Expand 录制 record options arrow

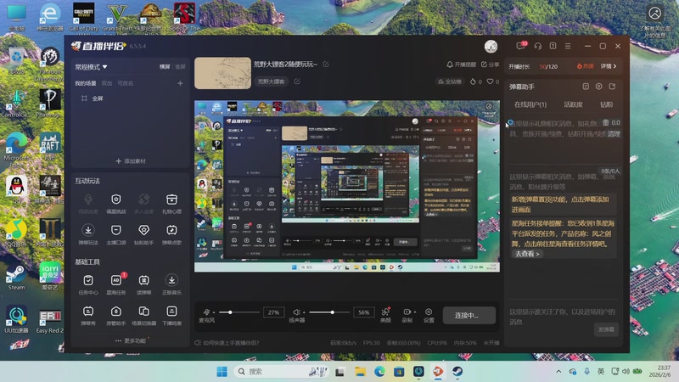tap(414, 312)
